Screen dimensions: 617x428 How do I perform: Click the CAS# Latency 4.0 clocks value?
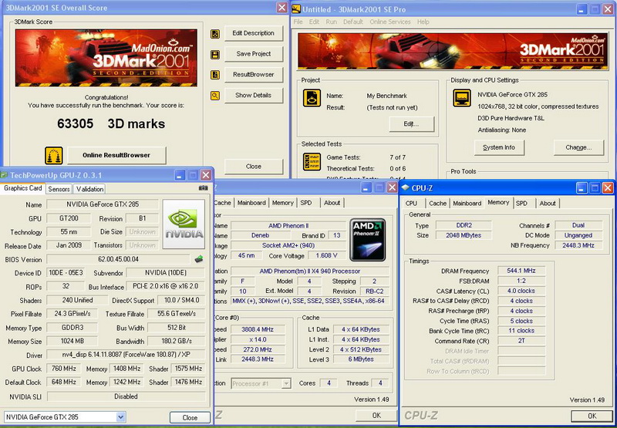(521, 291)
